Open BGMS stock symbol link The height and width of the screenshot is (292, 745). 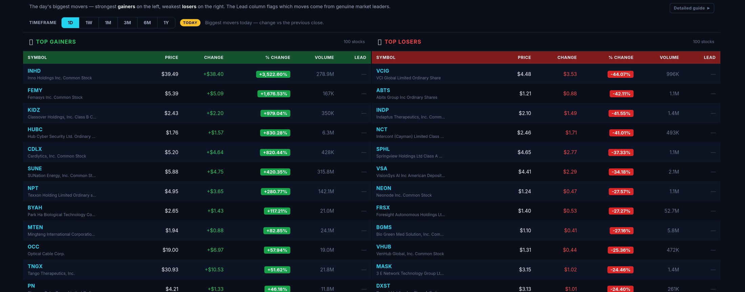click(384, 227)
